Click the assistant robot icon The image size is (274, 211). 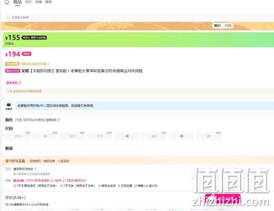(9, 105)
